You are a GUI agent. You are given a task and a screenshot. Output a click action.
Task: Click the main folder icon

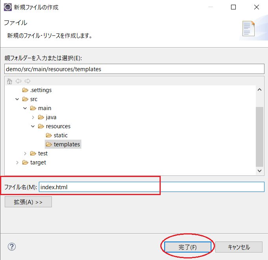click(33, 108)
